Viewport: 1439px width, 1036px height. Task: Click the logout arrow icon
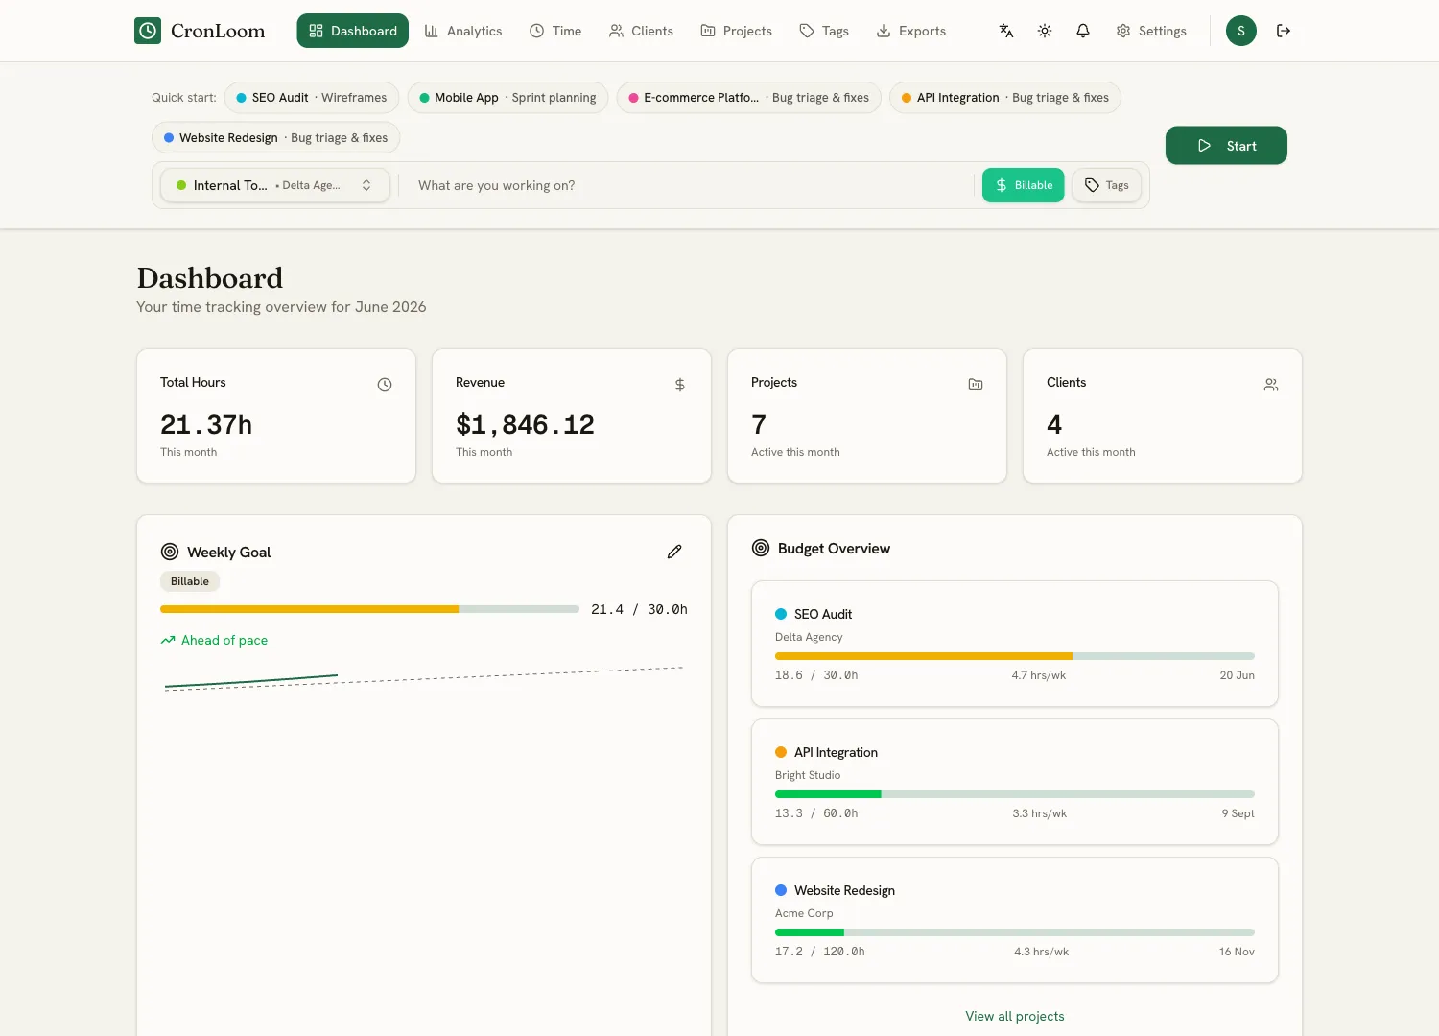click(1284, 31)
